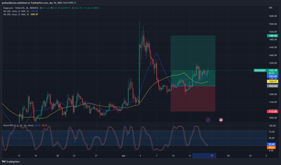The height and width of the screenshot is (165, 281).
Task: Click the O1311.23 open value in legend
Action: [x=45, y=8]
